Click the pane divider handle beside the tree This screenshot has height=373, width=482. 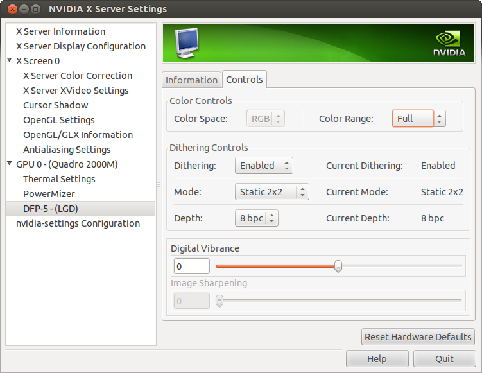pyautogui.click(x=159, y=184)
